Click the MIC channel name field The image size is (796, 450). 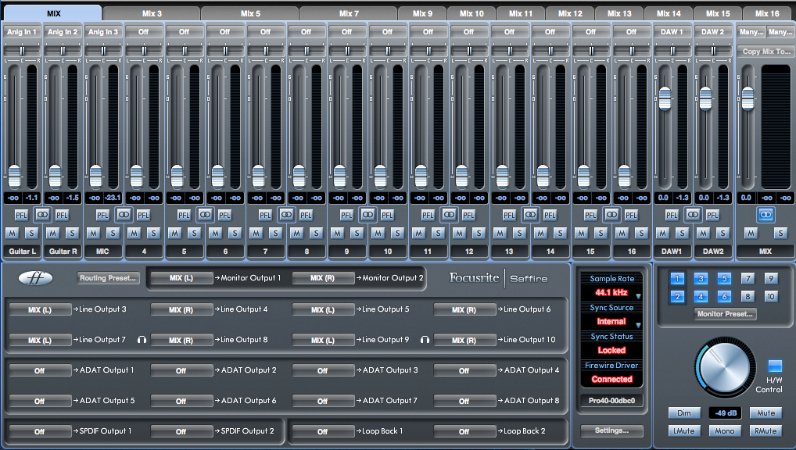(103, 251)
